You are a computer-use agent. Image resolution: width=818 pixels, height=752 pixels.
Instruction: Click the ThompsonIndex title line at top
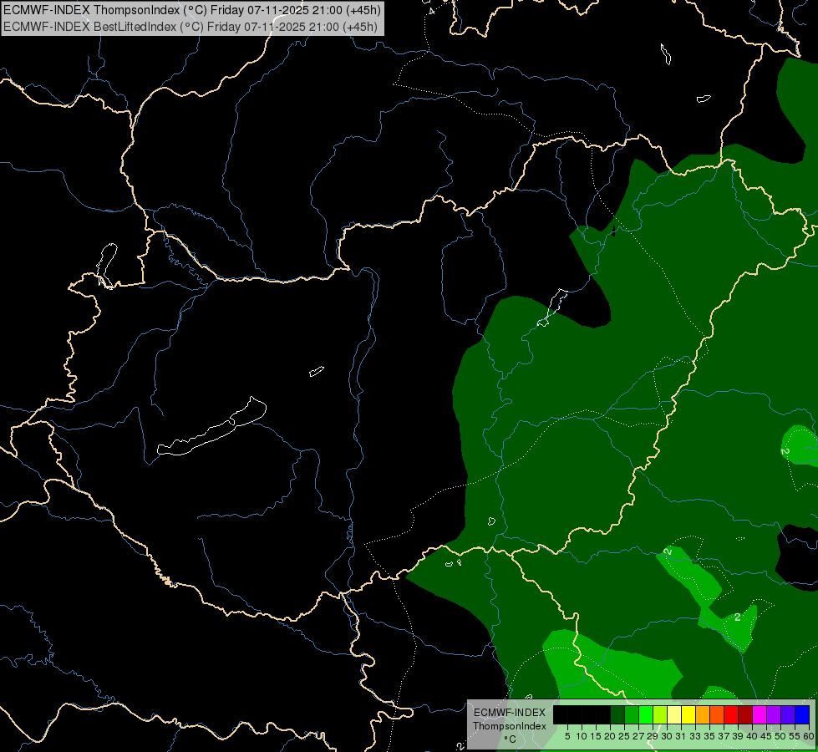pos(192,10)
